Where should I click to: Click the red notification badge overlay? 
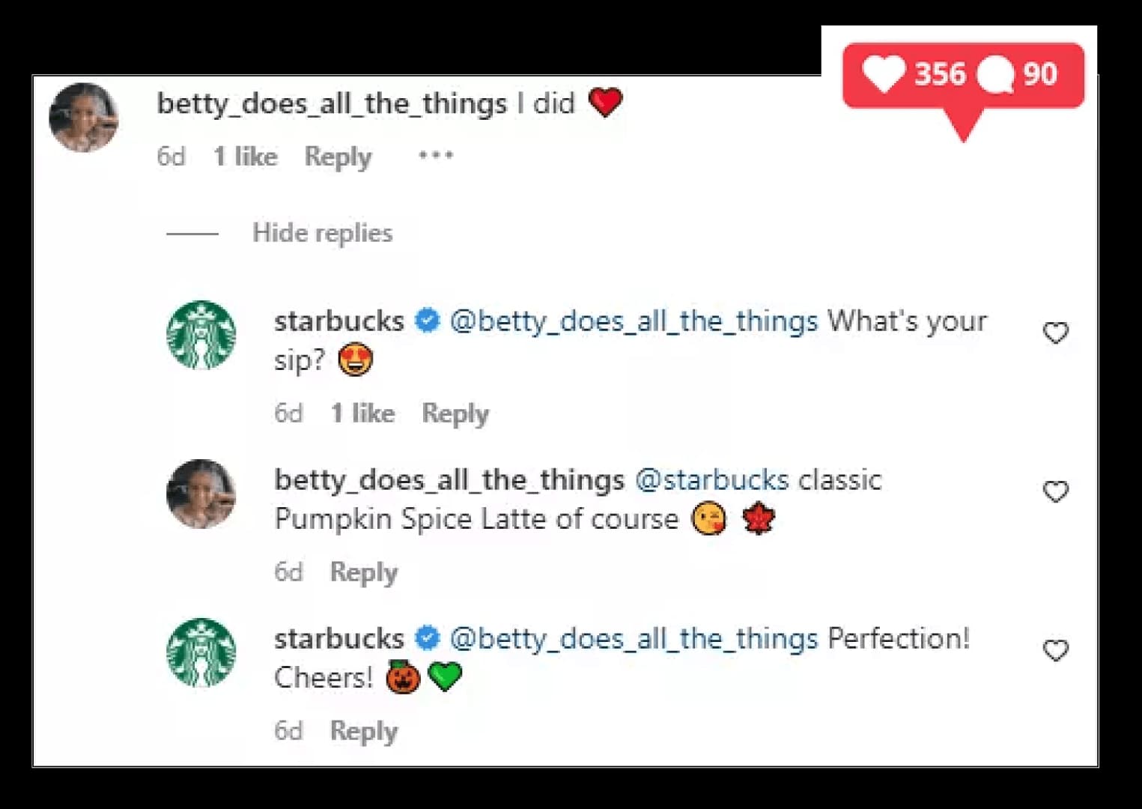coord(961,74)
